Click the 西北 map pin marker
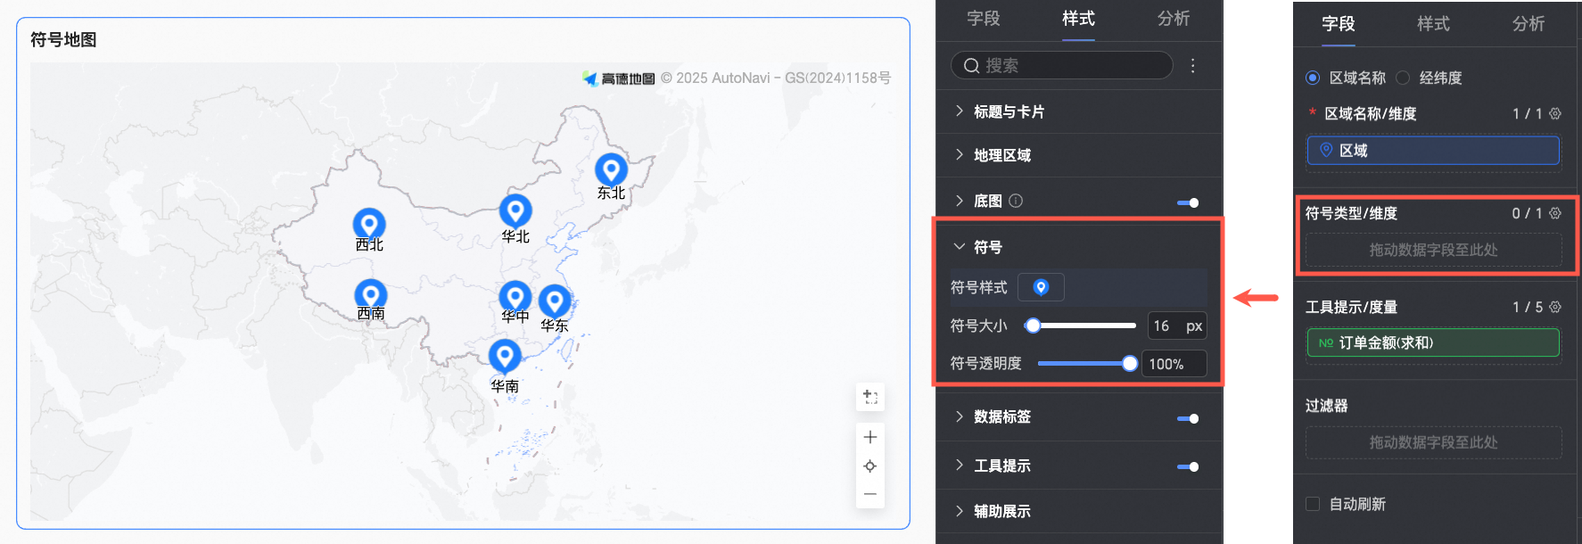1582x544 pixels. [369, 225]
